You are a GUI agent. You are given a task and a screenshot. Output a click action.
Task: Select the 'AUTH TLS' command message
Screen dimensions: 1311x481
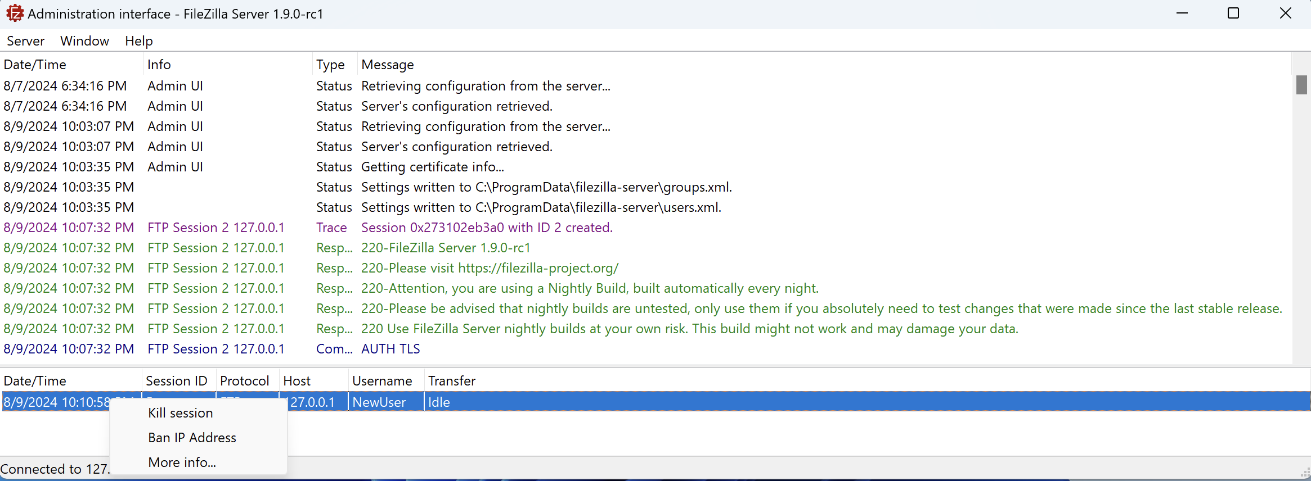pos(390,349)
